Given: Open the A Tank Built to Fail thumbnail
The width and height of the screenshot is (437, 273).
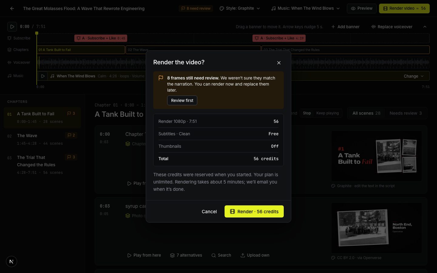Looking at the screenshot, I should (376, 156).
